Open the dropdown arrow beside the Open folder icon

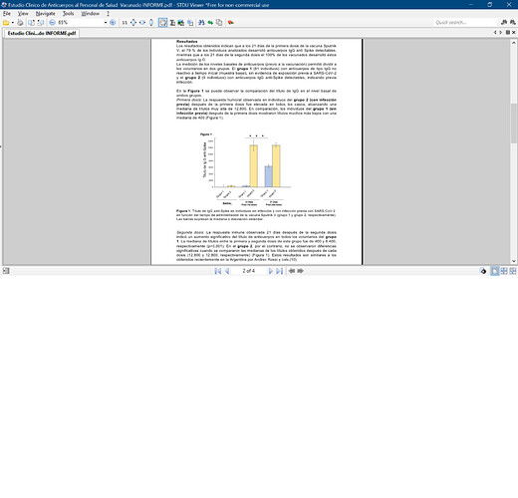(x=13, y=23)
